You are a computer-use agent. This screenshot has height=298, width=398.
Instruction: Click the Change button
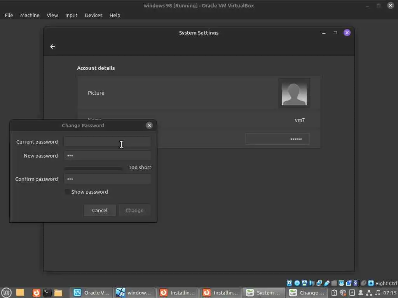134,210
